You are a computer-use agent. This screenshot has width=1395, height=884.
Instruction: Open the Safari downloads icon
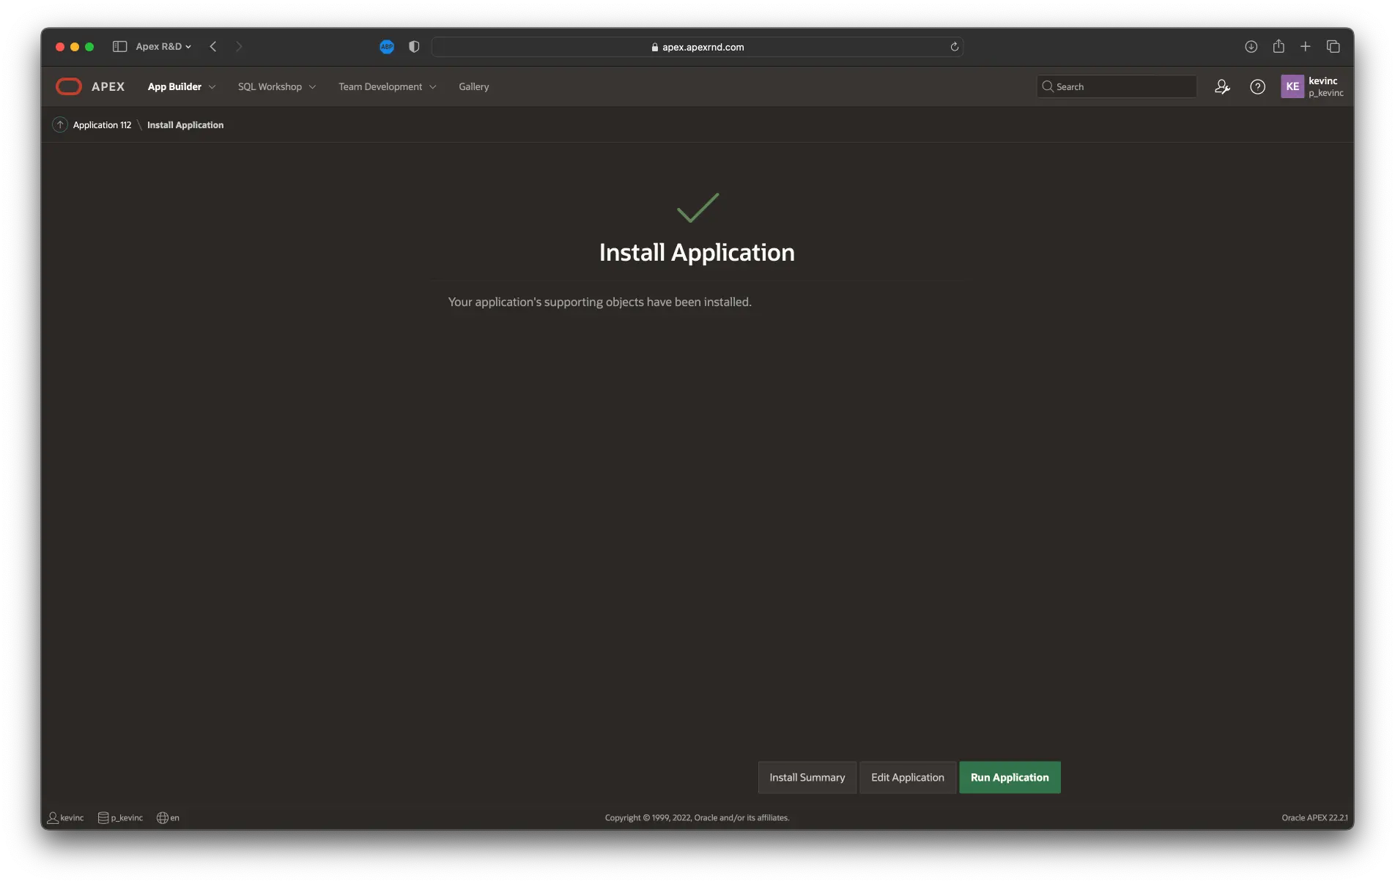(x=1251, y=47)
